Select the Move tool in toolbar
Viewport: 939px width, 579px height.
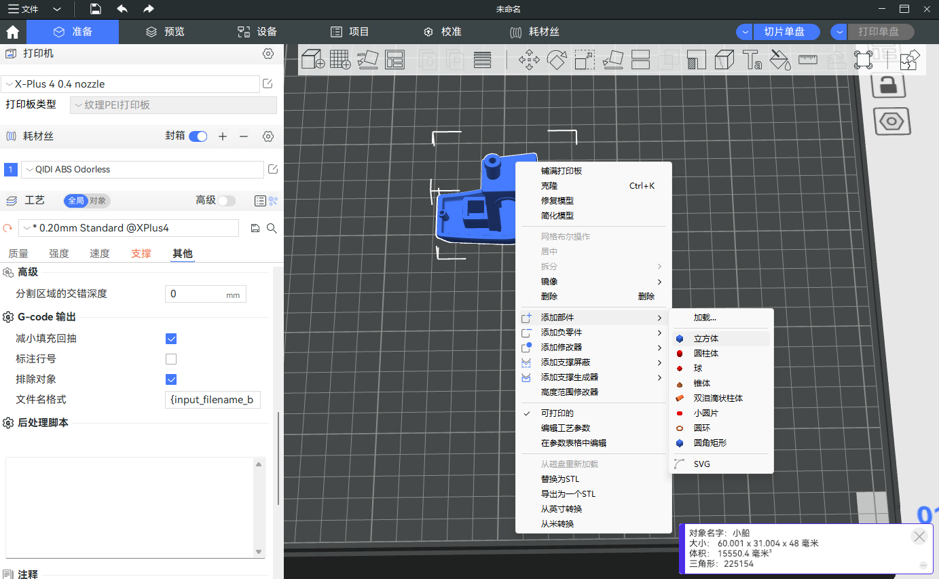coord(529,60)
